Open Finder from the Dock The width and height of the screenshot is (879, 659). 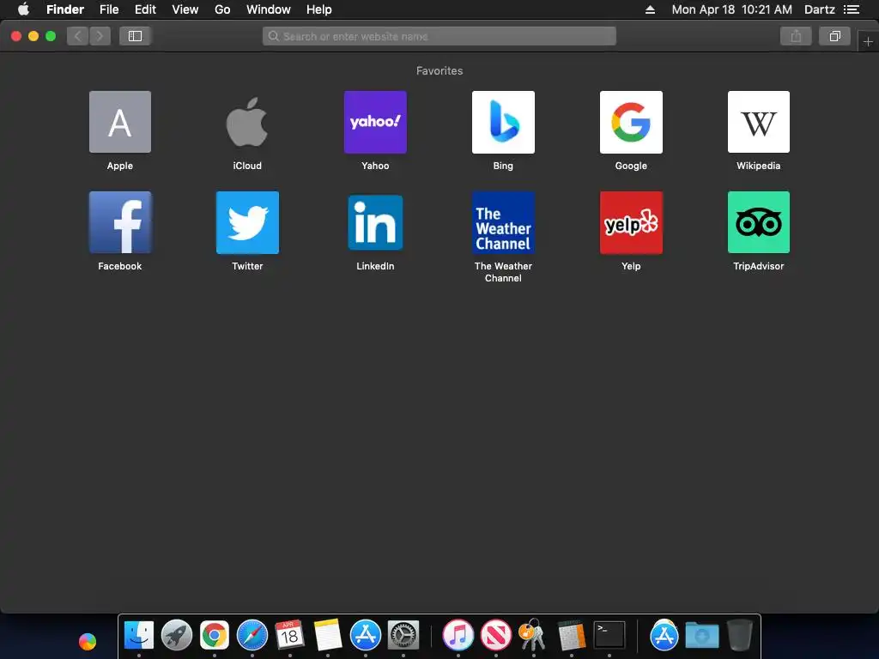tap(138, 636)
